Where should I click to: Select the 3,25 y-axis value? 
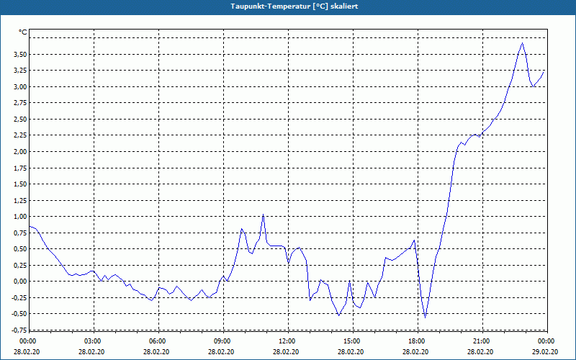(x=20, y=71)
